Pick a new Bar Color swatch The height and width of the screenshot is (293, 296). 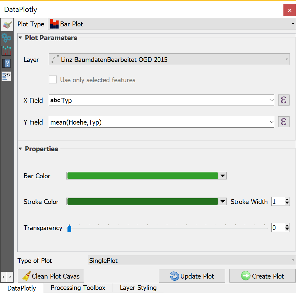coord(143,176)
